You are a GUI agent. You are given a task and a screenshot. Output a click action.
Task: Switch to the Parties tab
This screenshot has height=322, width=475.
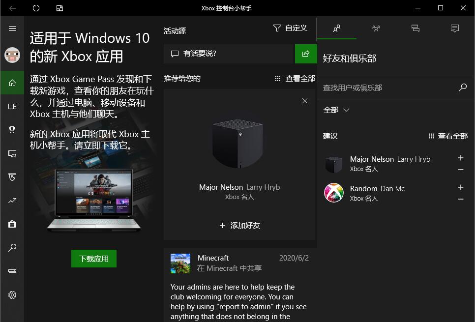click(376, 29)
